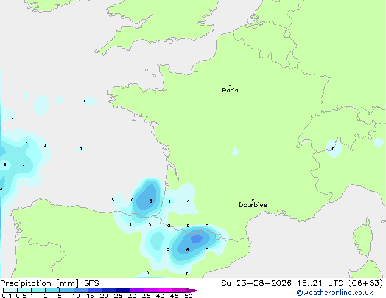Select the 30–35 mm purple legend box

137,290
